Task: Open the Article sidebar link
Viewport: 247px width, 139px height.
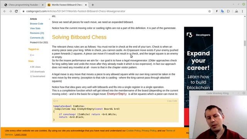Action: click(34, 19)
